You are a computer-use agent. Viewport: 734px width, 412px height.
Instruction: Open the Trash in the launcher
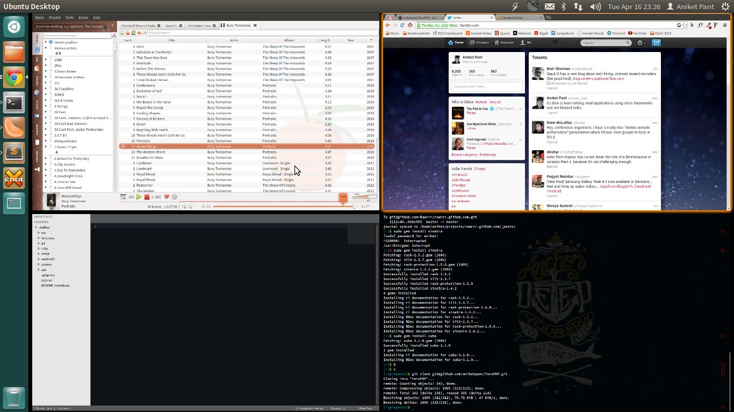pyautogui.click(x=14, y=398)
